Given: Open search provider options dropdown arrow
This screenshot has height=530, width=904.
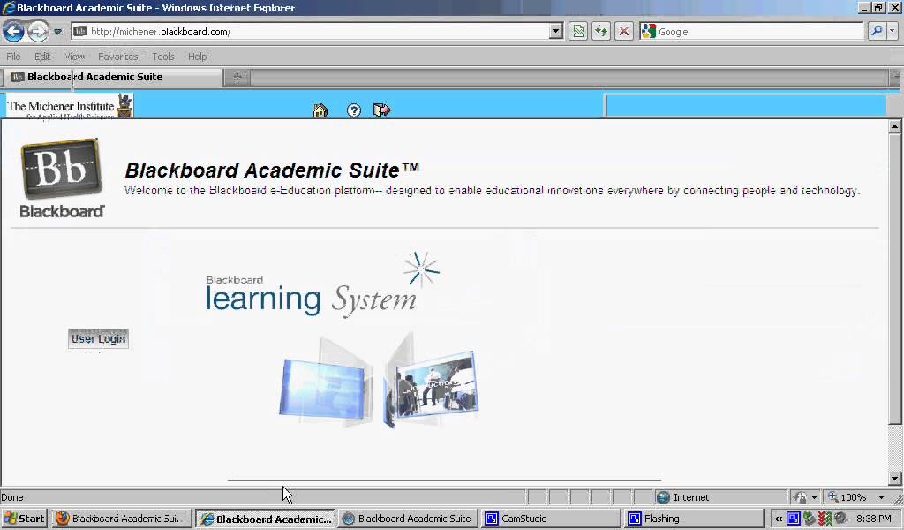Looking at the screenshot, I should tap(893, 31).
